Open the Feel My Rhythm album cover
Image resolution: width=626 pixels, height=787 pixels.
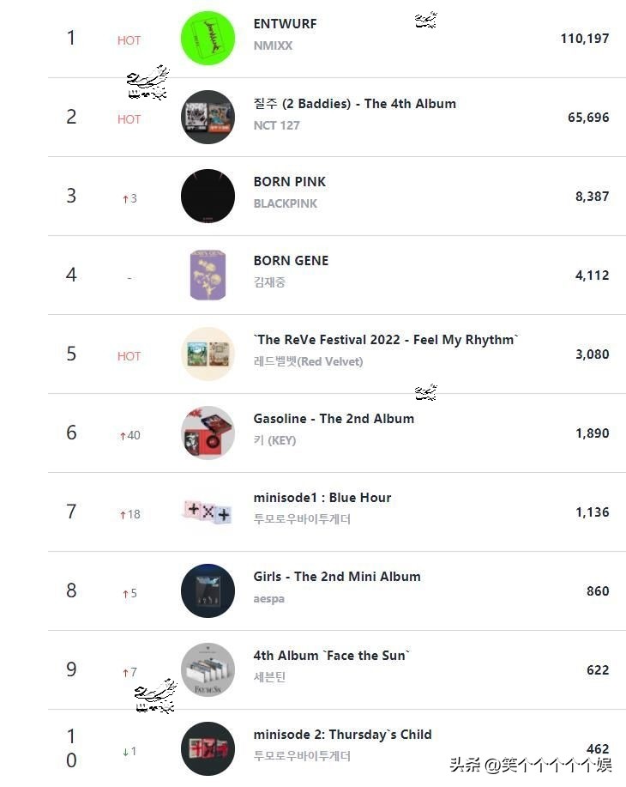click(x=208, y=354)
